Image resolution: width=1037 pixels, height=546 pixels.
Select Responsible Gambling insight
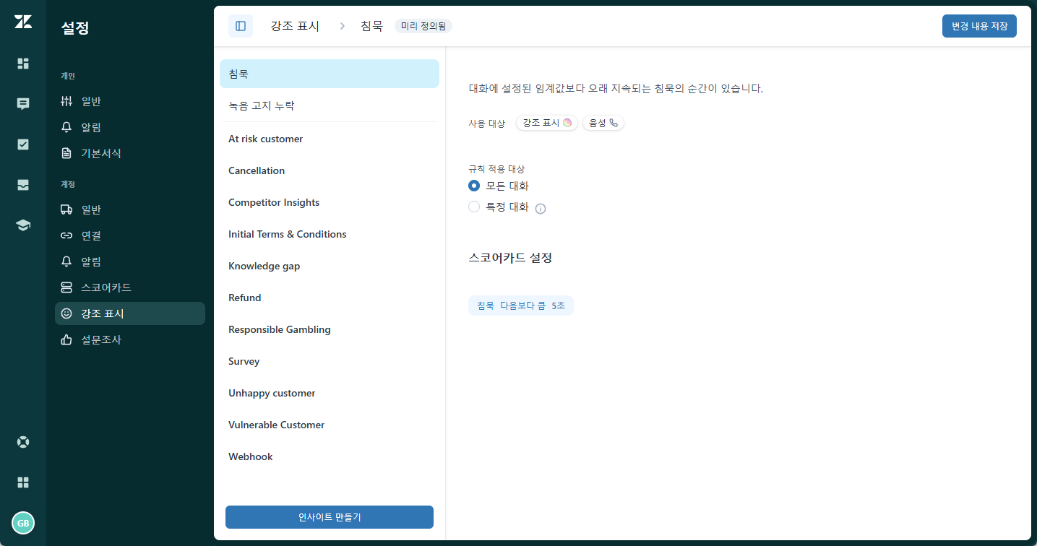pos(330,329)
